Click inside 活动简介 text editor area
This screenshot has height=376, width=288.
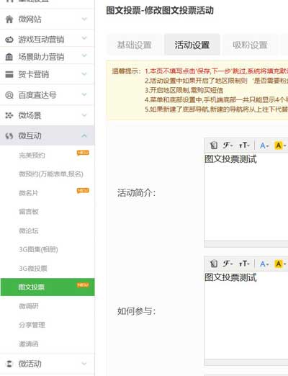246,197
